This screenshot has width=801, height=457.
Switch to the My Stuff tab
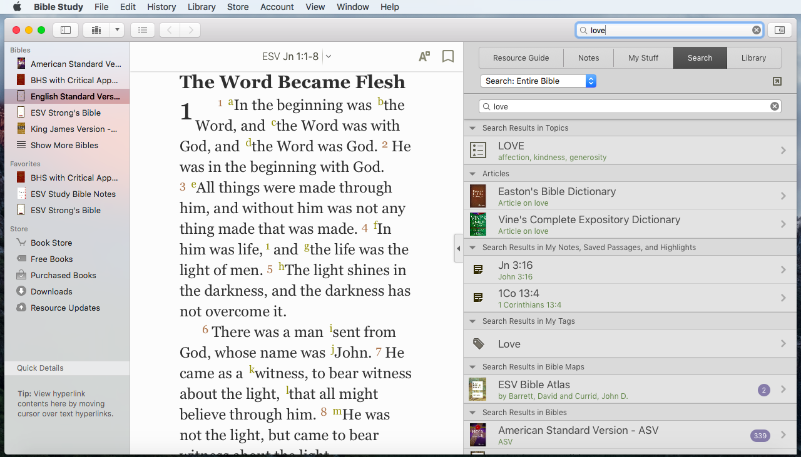point(643,58)
